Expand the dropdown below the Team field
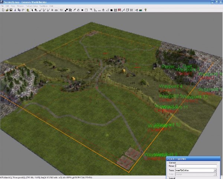Viewport: 223px width, 179px height. pos(215,174)
